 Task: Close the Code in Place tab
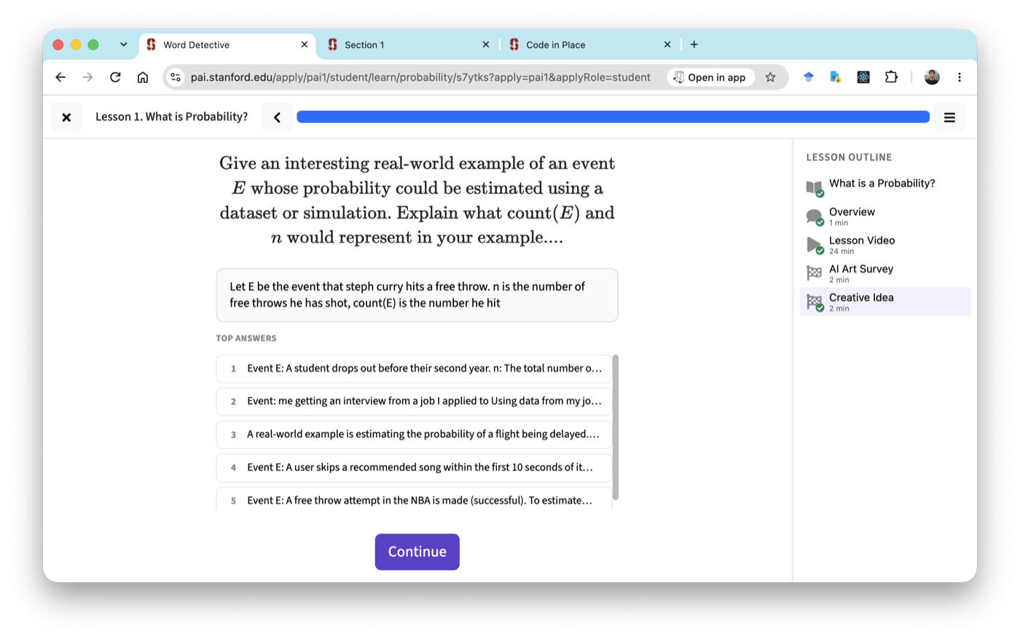pos(667,44)
